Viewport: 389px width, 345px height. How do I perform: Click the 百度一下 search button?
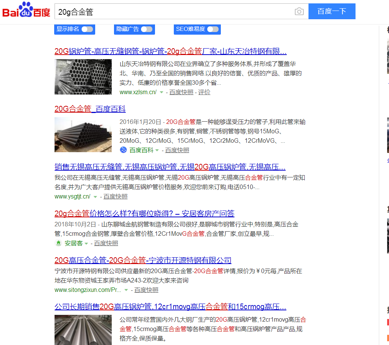point(332,11)
